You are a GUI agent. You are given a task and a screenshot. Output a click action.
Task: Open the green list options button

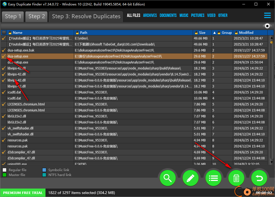[213, 178]
